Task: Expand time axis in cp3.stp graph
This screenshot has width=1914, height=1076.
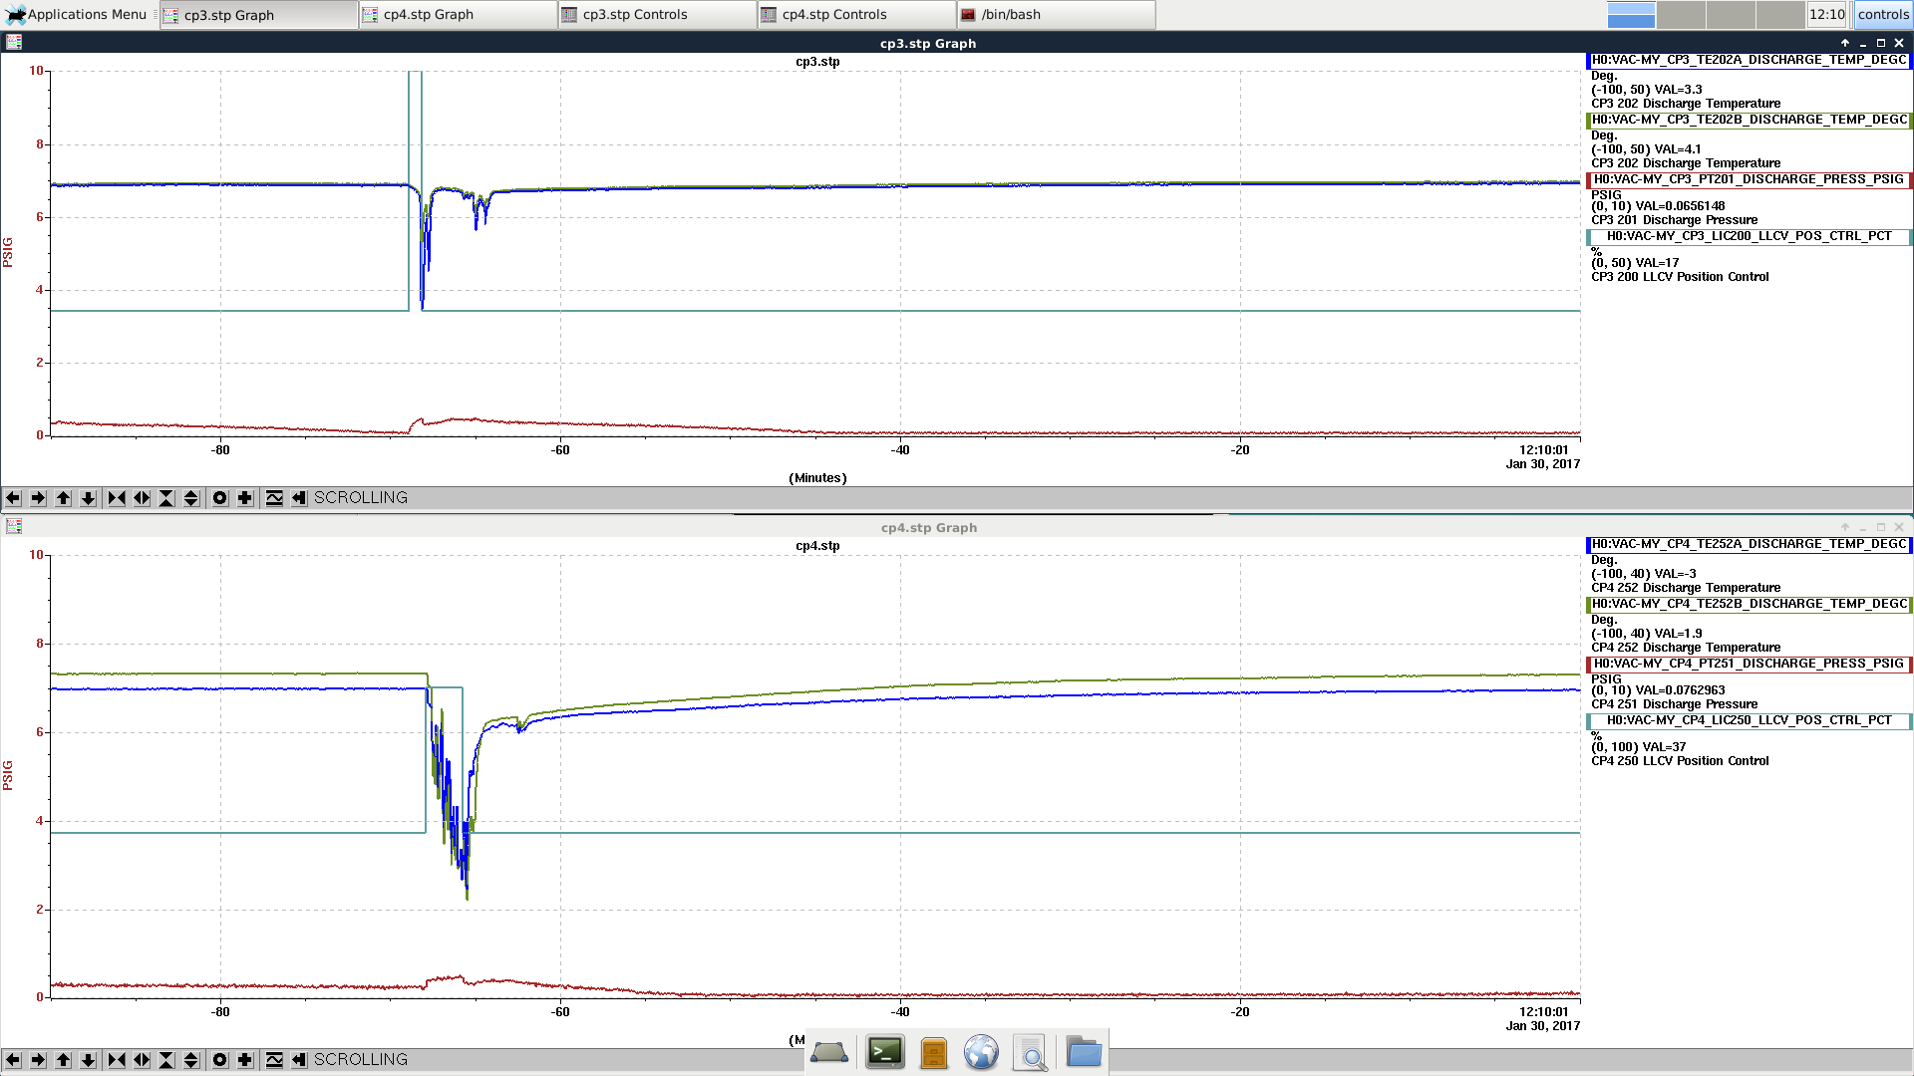Action: tap(142, 498)
